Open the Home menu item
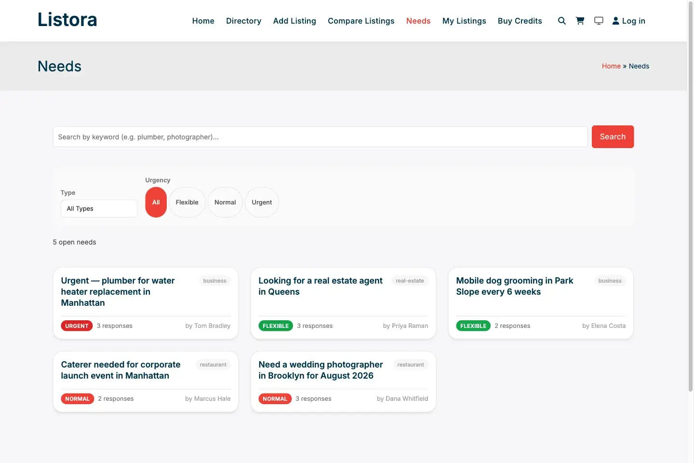Viewport: 694px width, 463px height. 203,21
